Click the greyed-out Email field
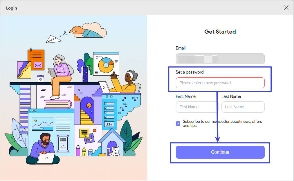This screenshot has width=294, height=181. tap(220, 59)
